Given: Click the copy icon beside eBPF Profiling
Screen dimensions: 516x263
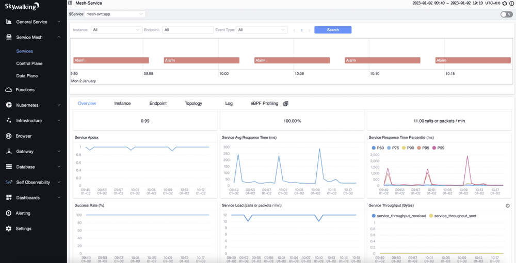Looking at the screenshot, I should (285, 104).
